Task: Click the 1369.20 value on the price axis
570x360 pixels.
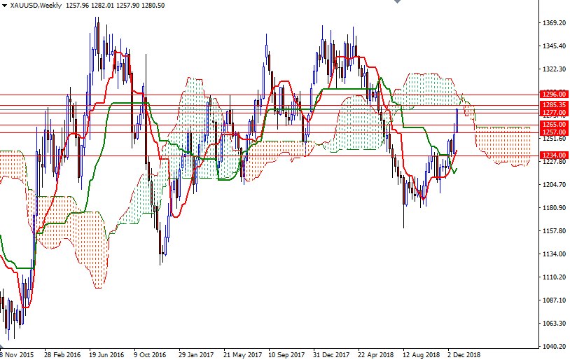Action: point(554,23)
